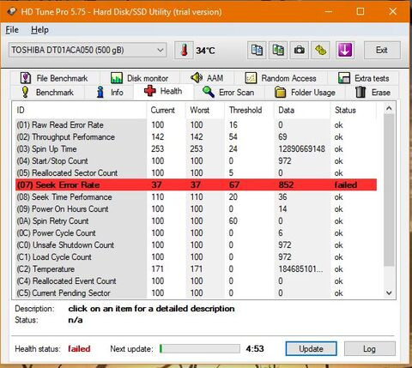This screenshot has width=412, height=368.
Task: Select the (0A) Spin Retry Count row
Action: [196, 221]
